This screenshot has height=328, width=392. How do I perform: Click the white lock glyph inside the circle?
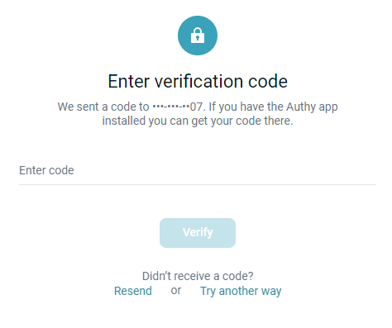198,36
